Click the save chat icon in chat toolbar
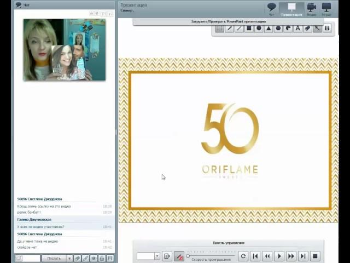This screenshot has height=263, width=350. (x=110, y=258)
